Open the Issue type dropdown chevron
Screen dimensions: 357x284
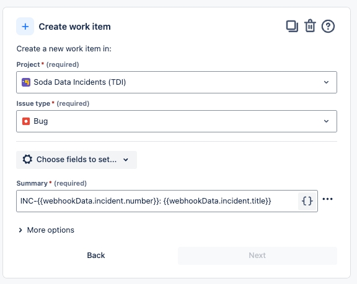point(326,121)
